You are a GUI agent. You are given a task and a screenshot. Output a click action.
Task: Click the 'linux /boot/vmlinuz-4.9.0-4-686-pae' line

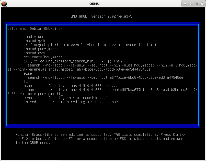(x=111, y=90)
